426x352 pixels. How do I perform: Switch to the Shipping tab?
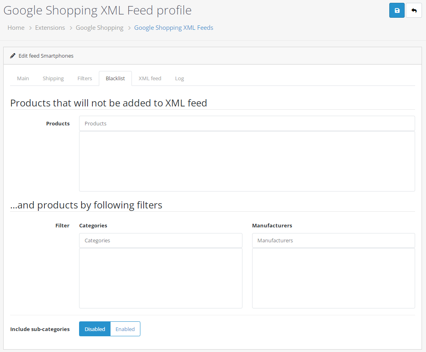[x=53, y=79]
